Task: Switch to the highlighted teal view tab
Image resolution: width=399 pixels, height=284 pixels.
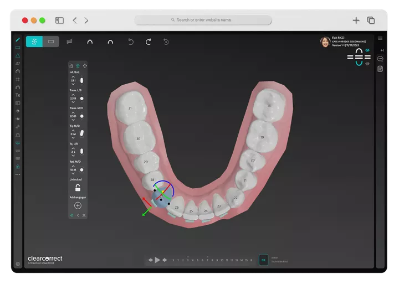Action: [34, 42]
